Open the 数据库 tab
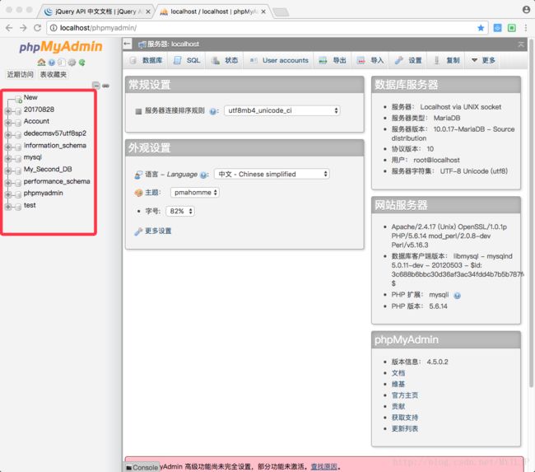The image size is (535, 472). [x=147, y=60]
